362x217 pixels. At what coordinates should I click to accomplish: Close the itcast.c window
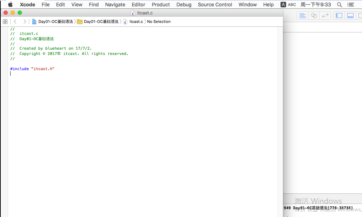pyautogui.click(x=6, y=13)
